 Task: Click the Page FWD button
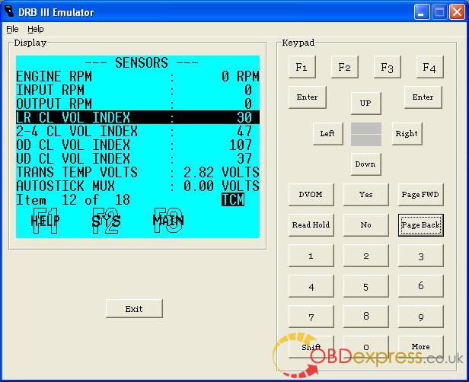click(420, 195)
